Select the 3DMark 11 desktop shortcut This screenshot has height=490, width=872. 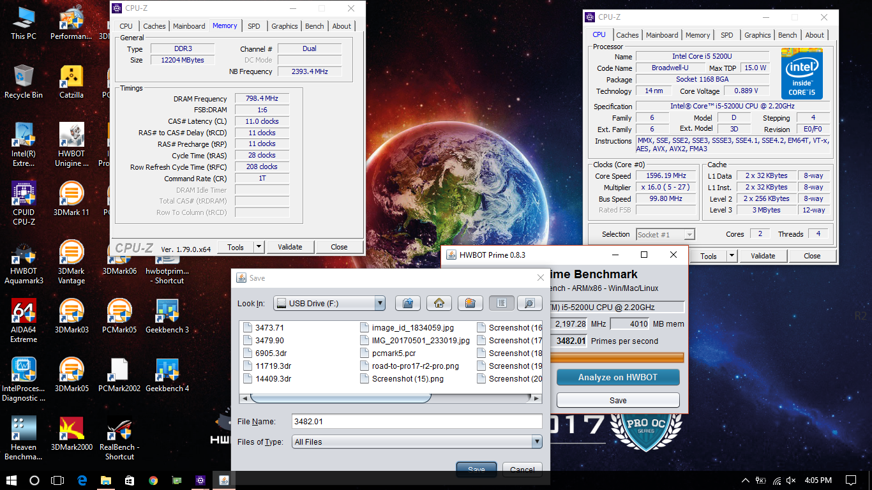coord(71,199)
